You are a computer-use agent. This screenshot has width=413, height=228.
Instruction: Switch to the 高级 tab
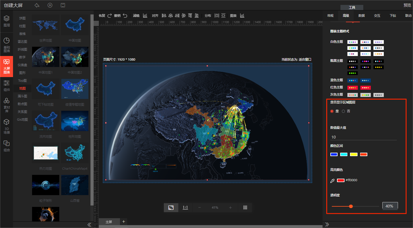pyautogui.click(x=346, y=16)
